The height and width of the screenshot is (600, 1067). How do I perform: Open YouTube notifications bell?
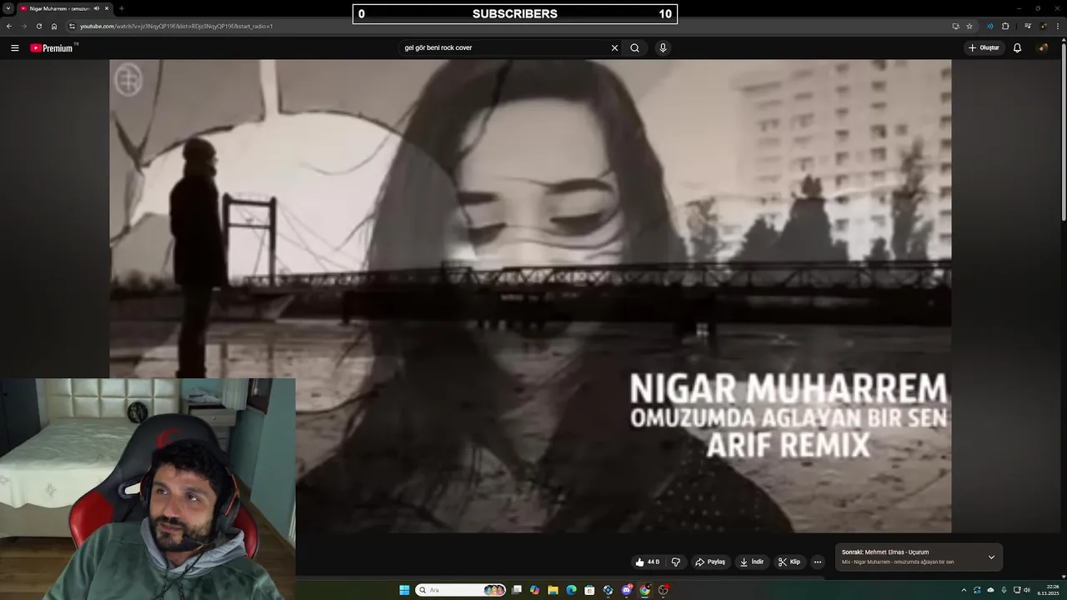pos(1017,47)
